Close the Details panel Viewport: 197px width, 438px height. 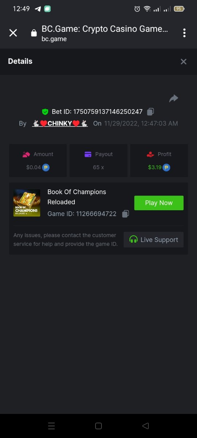(x=184, y=62)
